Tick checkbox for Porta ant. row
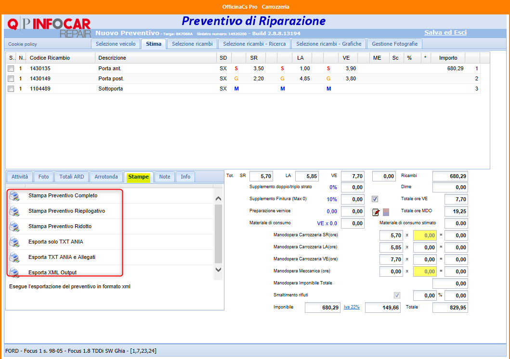 11,68
